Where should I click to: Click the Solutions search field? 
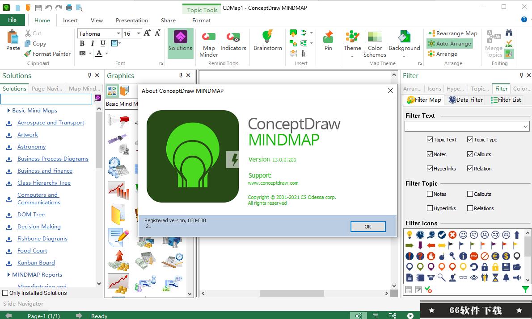(x=46, y=99)
